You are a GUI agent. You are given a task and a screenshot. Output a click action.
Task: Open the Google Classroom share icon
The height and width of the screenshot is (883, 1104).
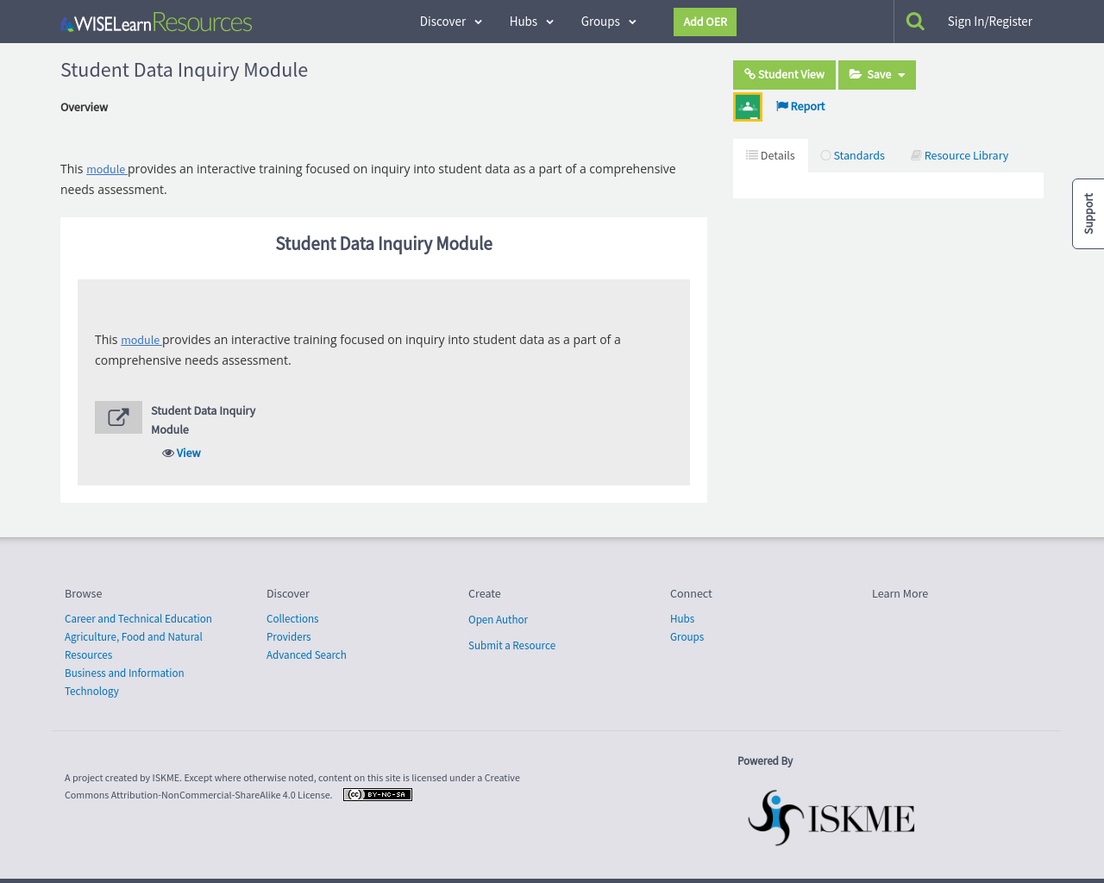pyautogui.click(x=747, y=106)
